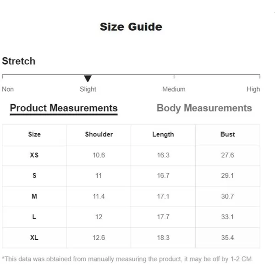Click the Size column header
The image size is (275, 275).
tap(34, 134)
